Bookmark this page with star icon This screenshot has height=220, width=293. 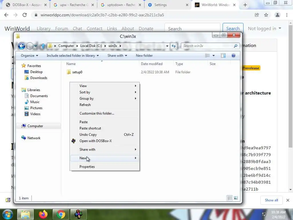point(266,15)
